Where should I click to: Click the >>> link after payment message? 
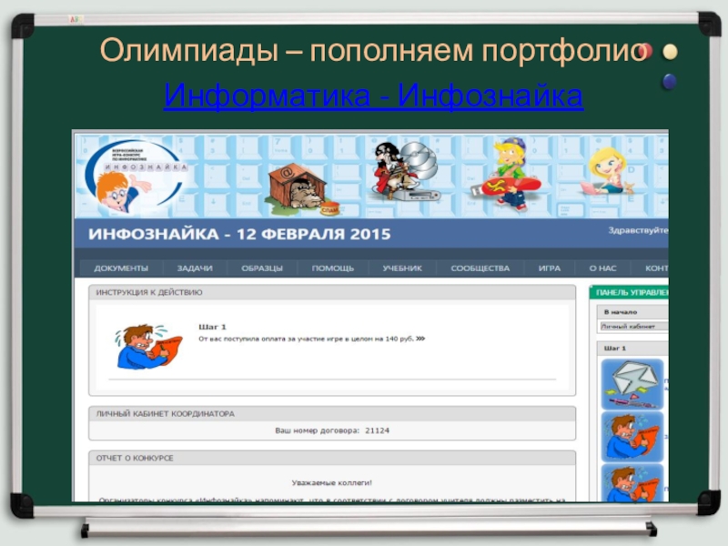420,339
